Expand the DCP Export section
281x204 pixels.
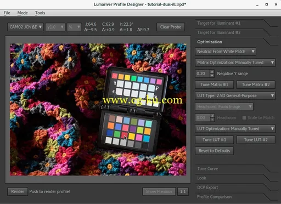(207, 188)
